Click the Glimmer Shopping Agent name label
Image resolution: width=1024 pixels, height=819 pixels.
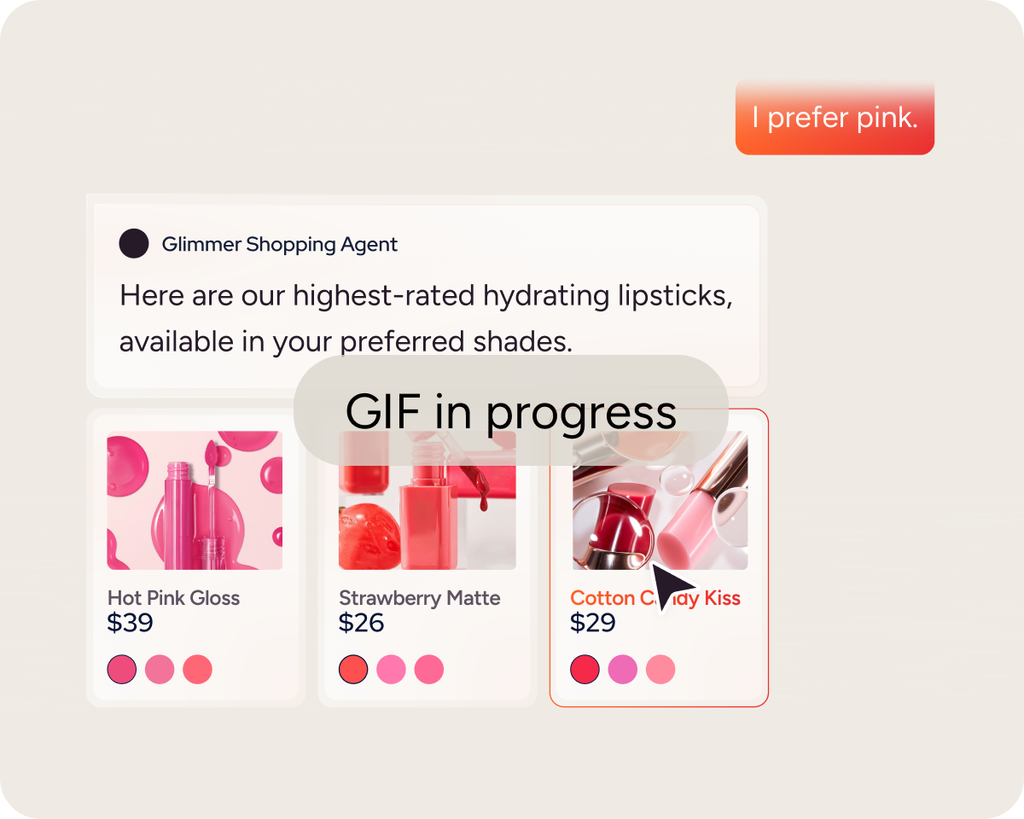pos(280,244)
